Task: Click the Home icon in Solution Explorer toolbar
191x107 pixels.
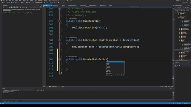Action: (x=179, y=7)
